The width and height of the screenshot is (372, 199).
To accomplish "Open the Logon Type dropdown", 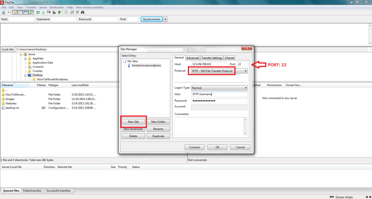I will (x=246, y=88).
